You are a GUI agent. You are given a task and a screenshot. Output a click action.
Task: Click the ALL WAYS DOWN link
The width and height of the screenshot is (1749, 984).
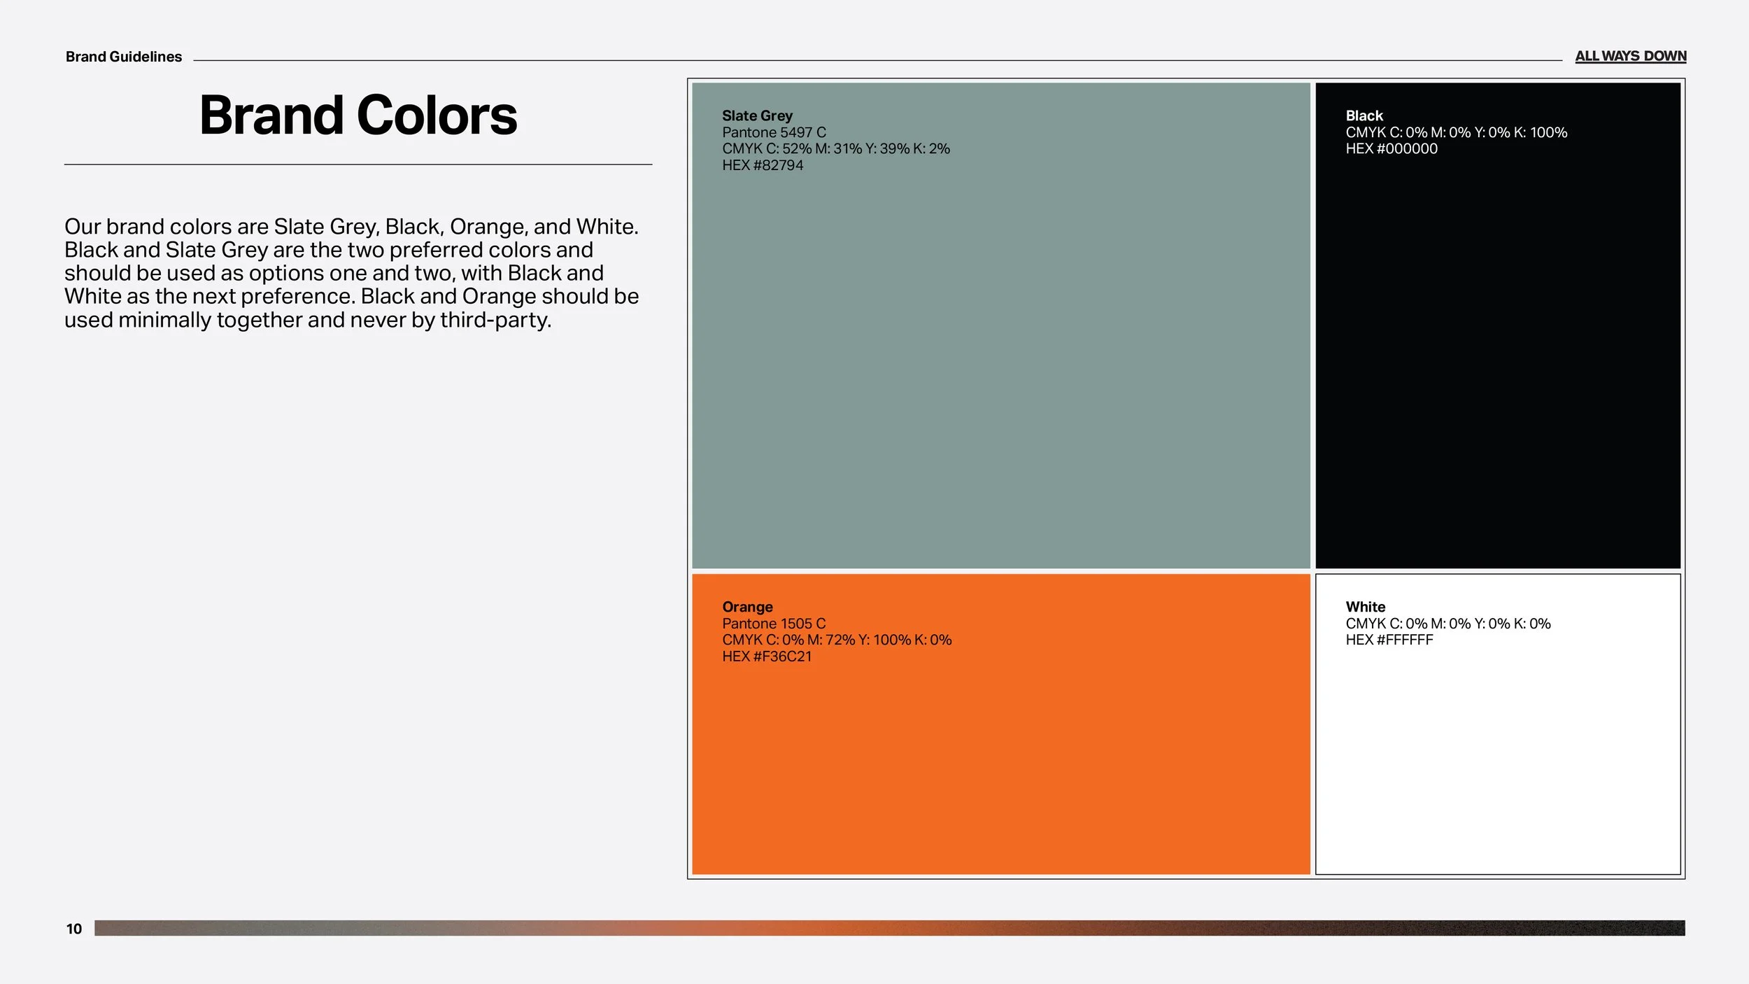point(1630,56)
